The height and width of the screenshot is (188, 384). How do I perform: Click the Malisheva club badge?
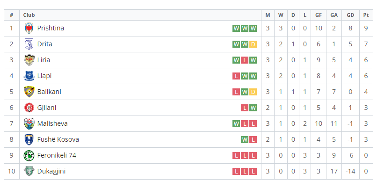[x=29, y=123]
